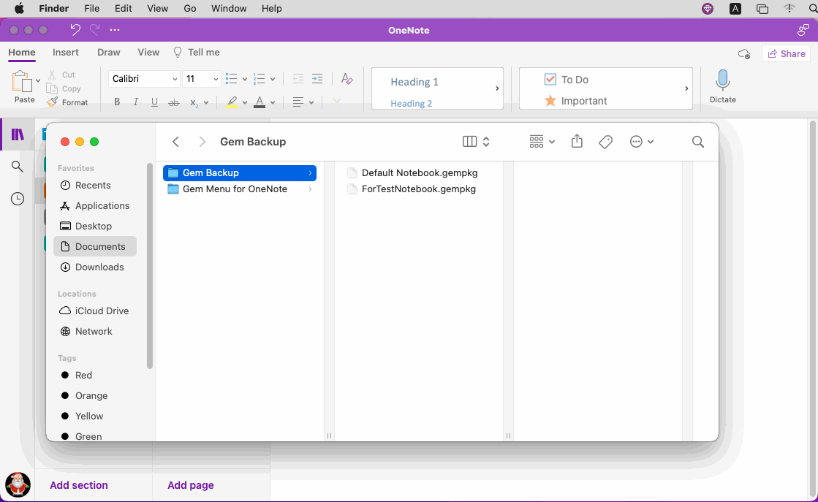Open the Apple menu

coord(19,8)
